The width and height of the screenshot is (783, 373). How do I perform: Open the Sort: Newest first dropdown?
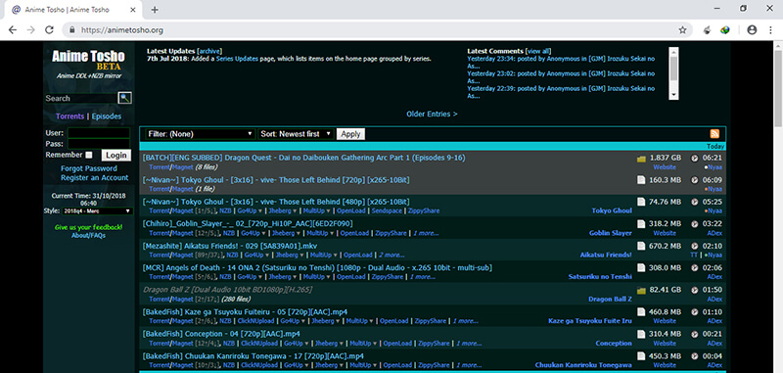coord(296,134)
